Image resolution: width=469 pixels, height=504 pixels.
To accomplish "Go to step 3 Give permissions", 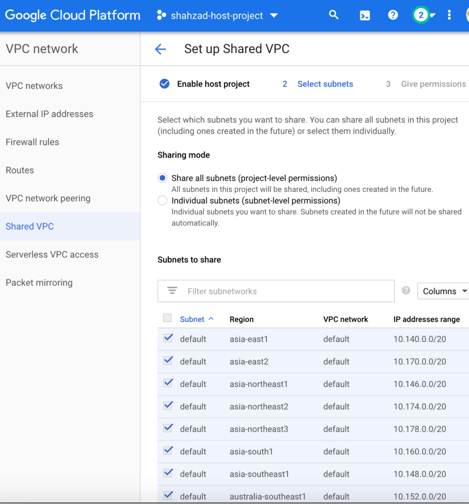I will coord(426,84).
